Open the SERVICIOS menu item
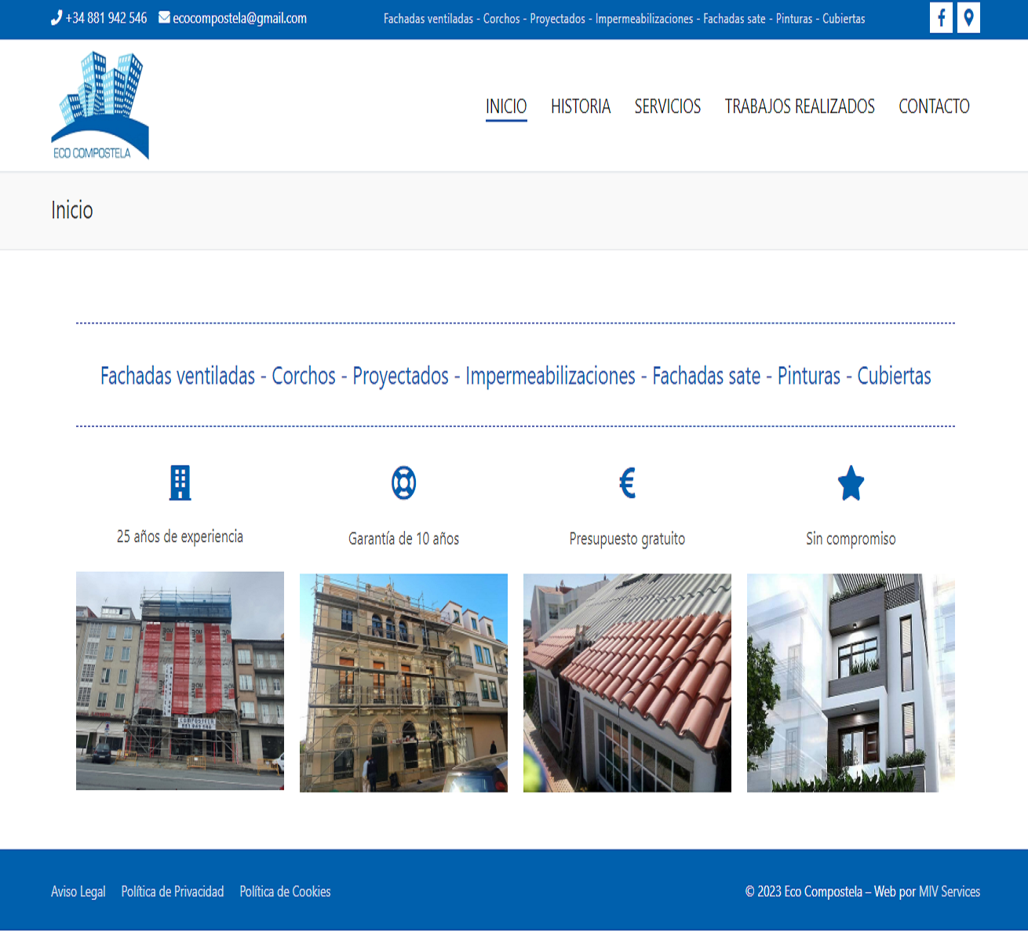Viewport: 1028px width, 936px height. [668, 106]
